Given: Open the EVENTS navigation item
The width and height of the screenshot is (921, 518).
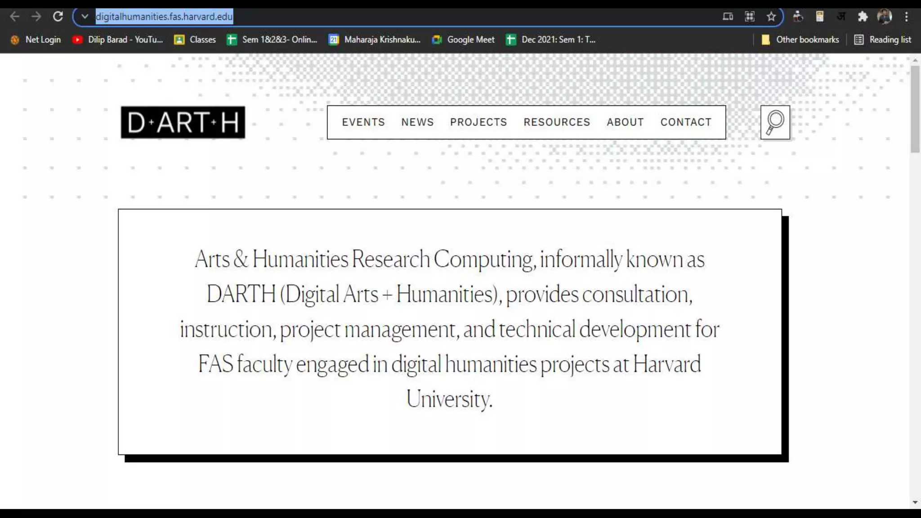Looking at the screenshot, I should coord(363,122).
